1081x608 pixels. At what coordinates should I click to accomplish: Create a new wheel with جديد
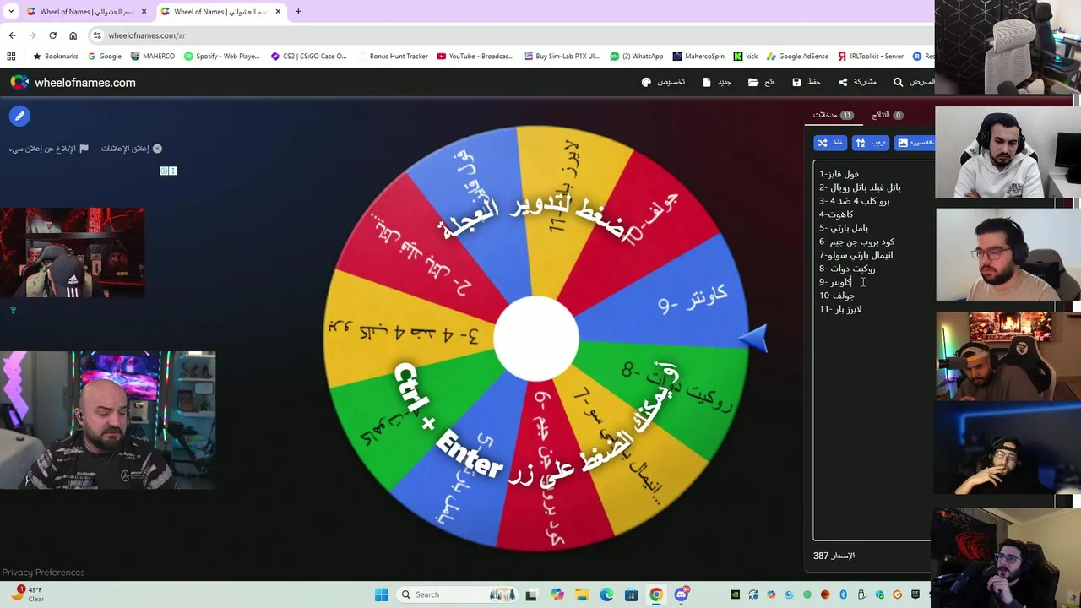point(717,82)
